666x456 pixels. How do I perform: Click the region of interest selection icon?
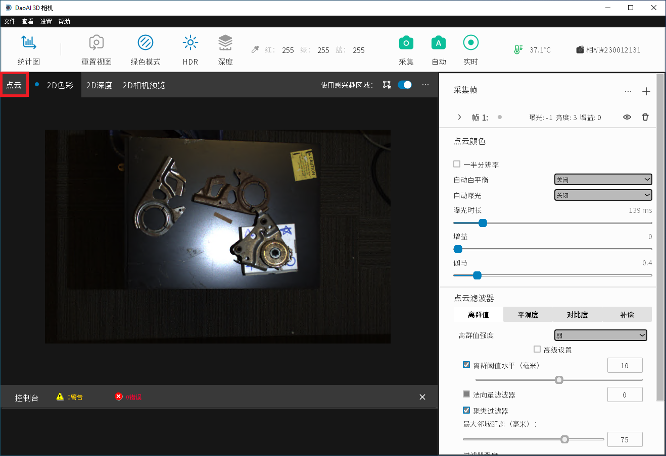pos(387,85)
